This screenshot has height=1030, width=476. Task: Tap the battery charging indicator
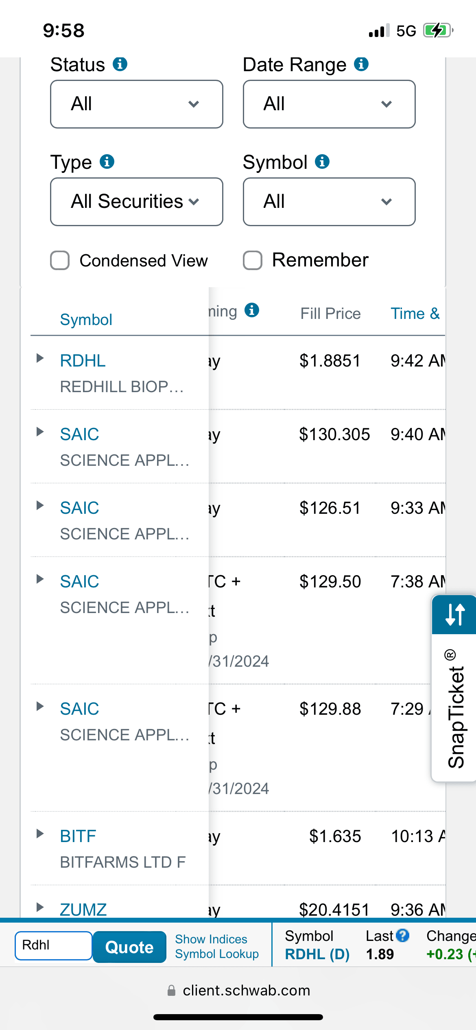[x=438, y=31]
